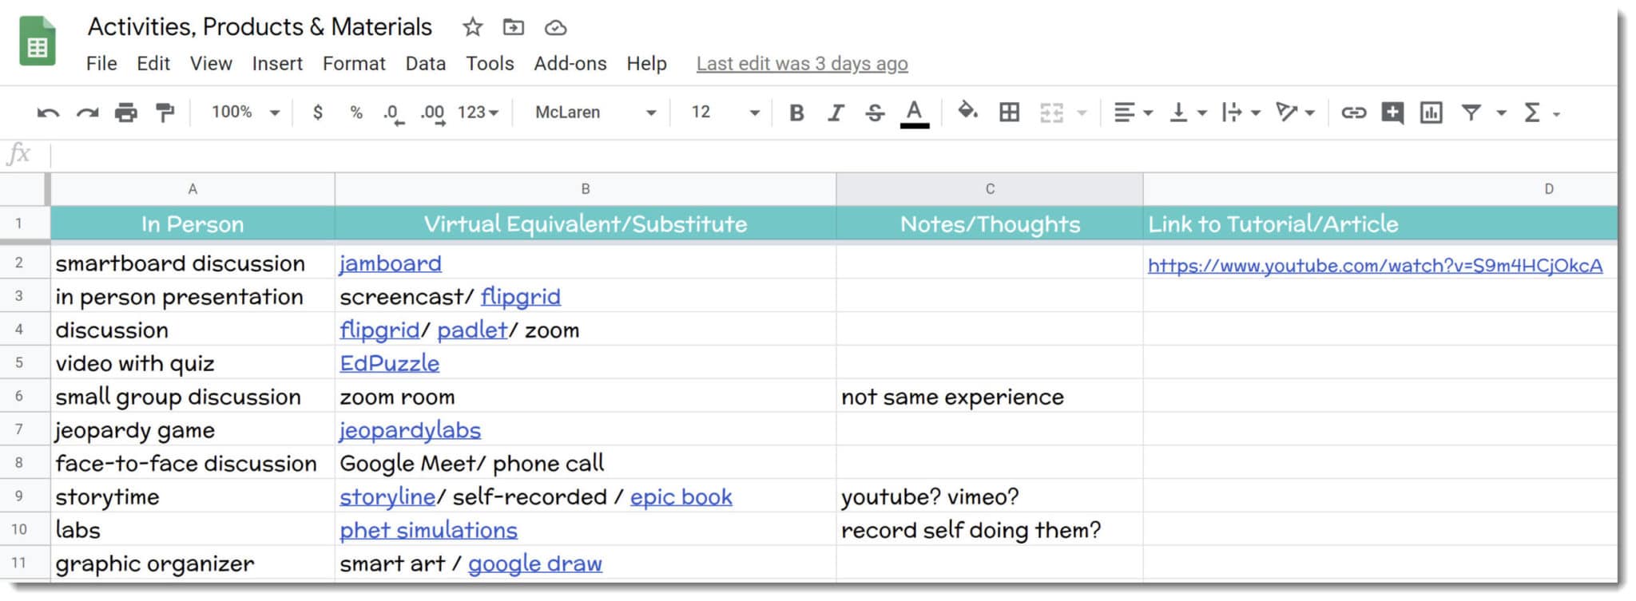Toggle bold formatting

point(796,113)
